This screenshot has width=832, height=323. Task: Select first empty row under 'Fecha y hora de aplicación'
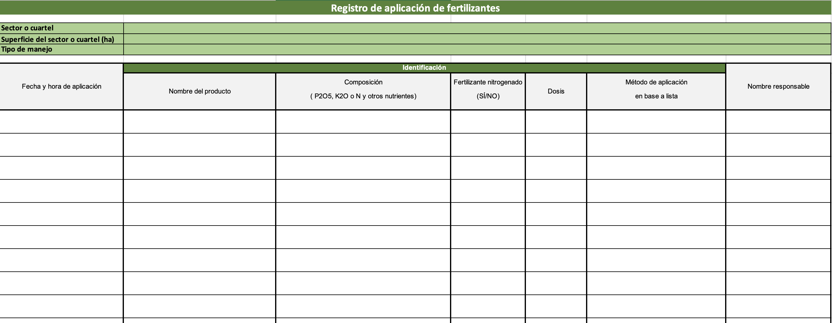(62, 122)
